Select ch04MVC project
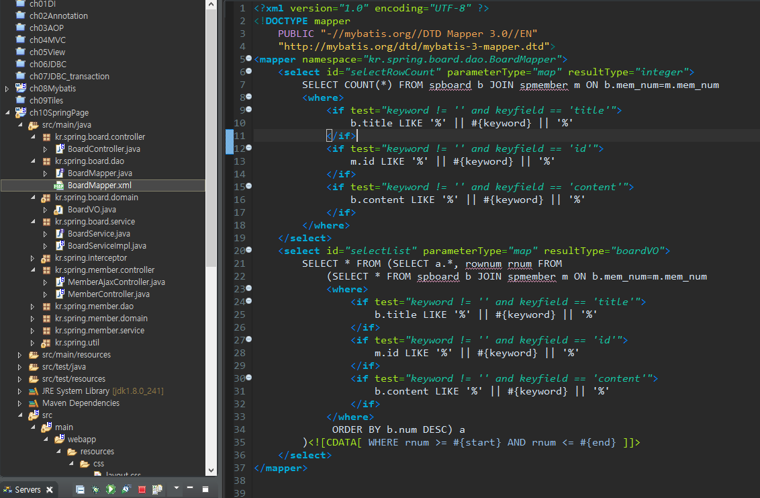The image size is (760, 498). 48,40
